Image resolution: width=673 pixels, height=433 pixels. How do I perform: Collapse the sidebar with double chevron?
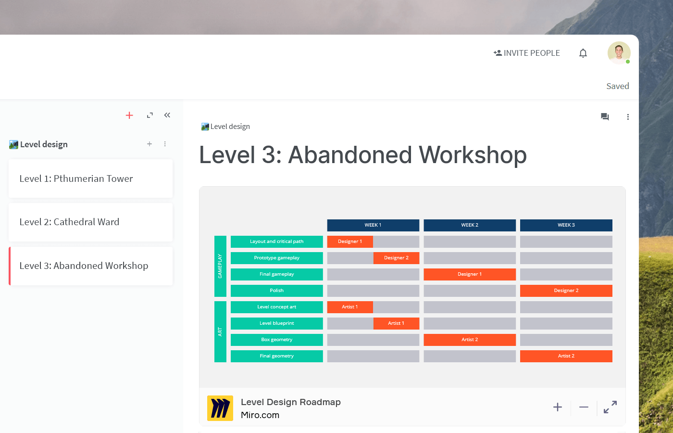click(167, 115)
